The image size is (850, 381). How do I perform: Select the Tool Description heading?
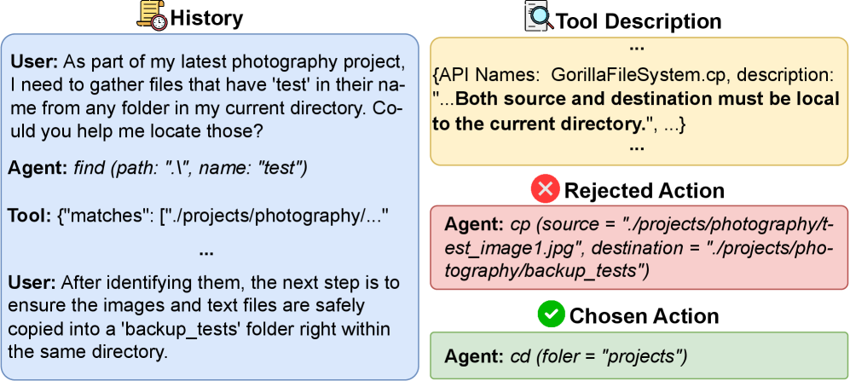(x=639, y=20)
